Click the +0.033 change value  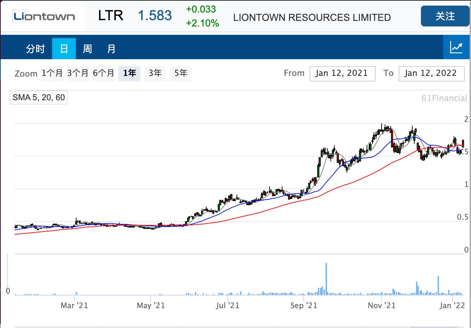coord(201,9)
